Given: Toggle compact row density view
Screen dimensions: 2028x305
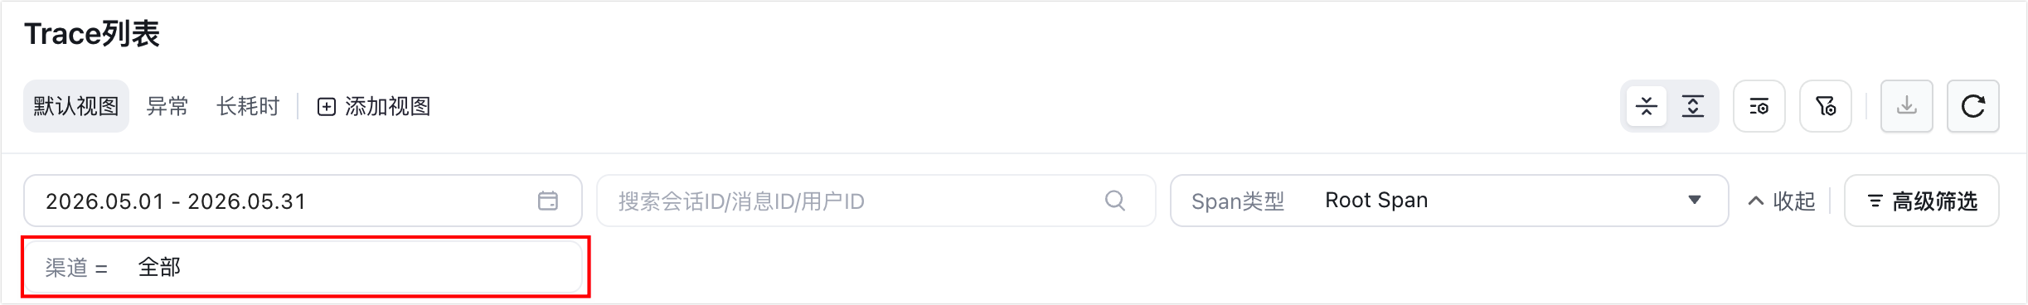Looking at the screenshot, I should [1647, 106].
